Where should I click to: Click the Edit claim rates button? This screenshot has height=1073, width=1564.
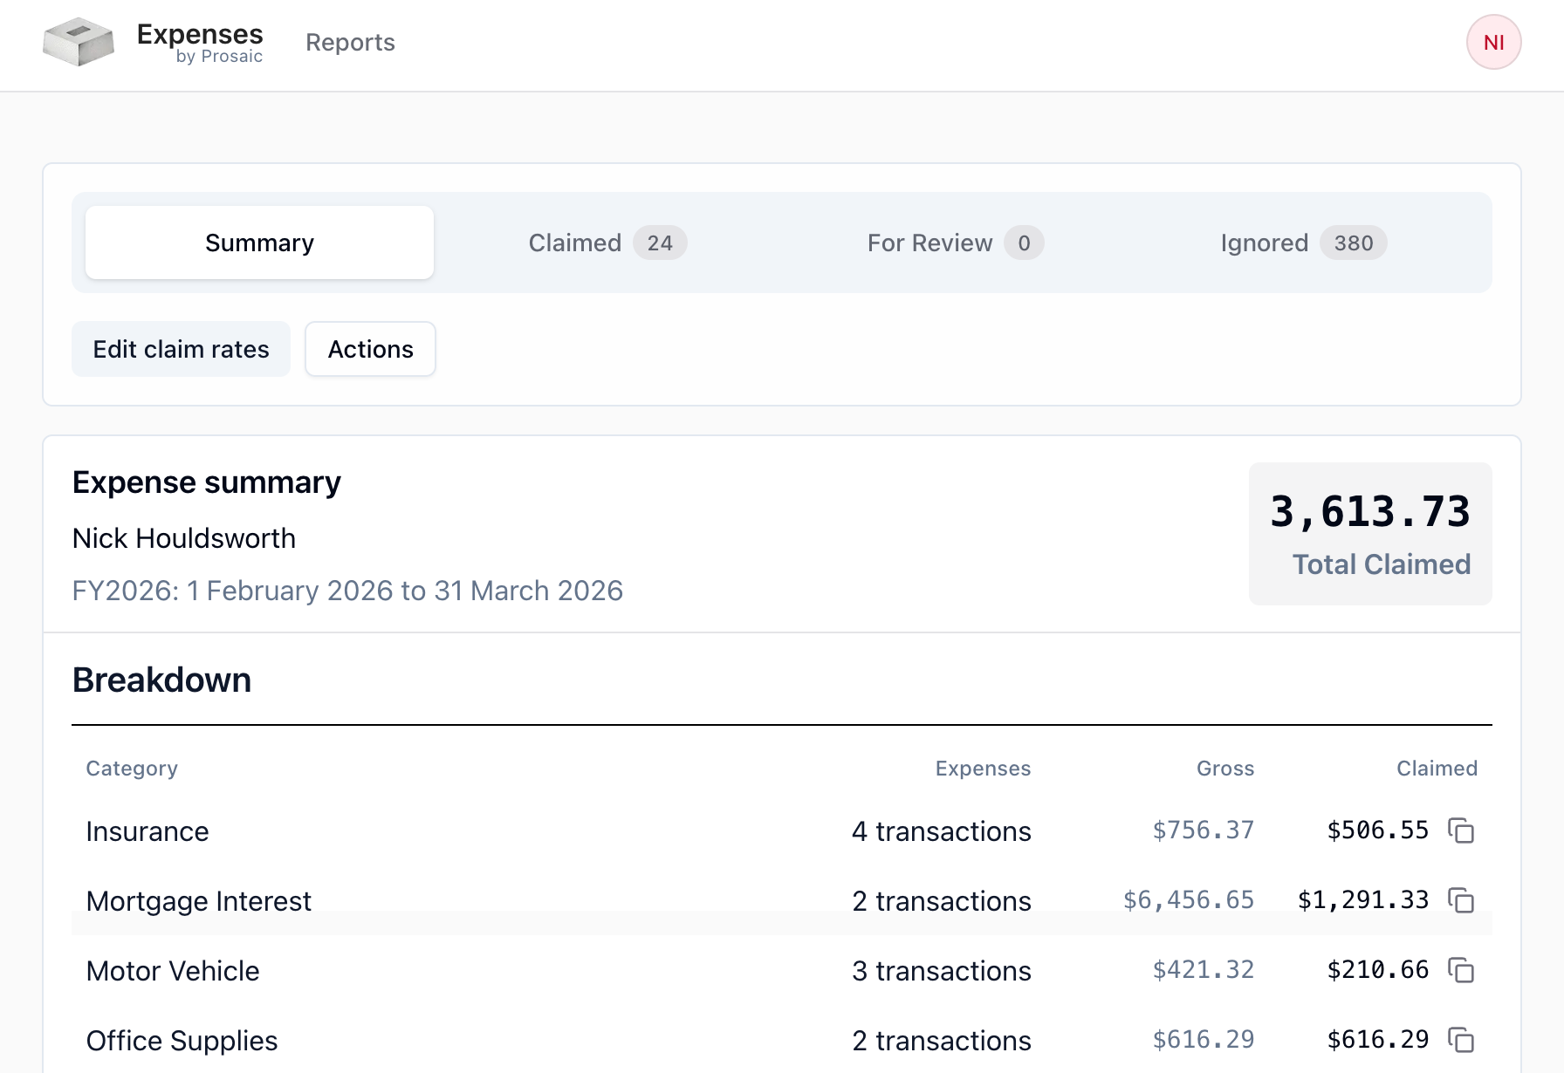point(181,349)
